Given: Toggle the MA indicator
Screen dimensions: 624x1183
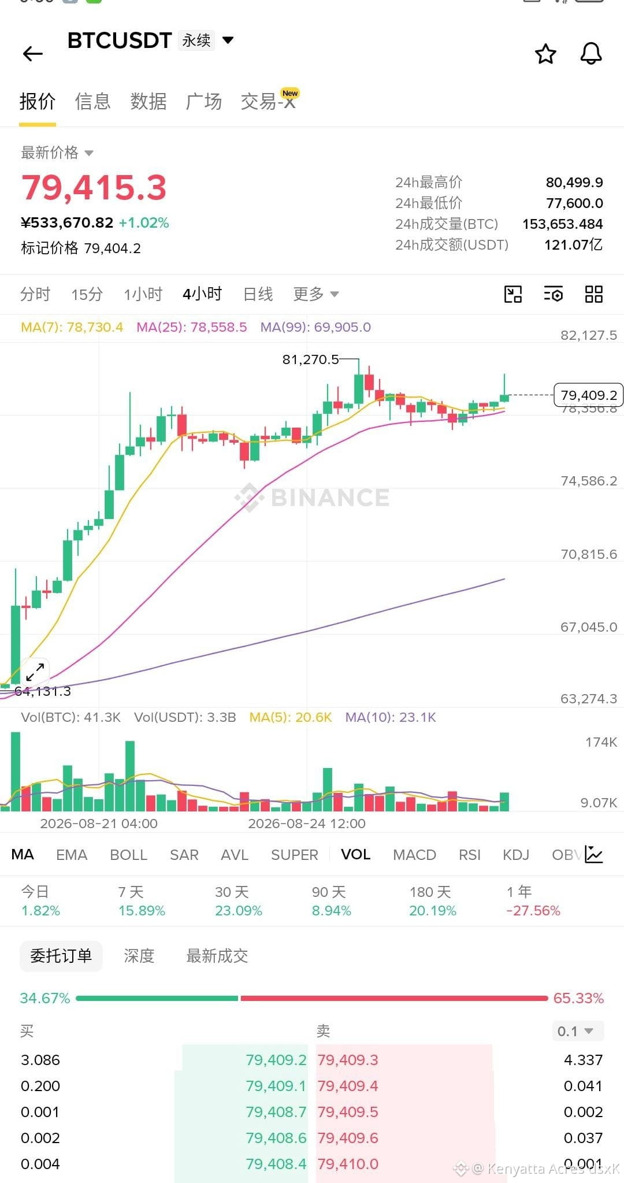Looking at the screenshot, I should click(x=23, y=854).
